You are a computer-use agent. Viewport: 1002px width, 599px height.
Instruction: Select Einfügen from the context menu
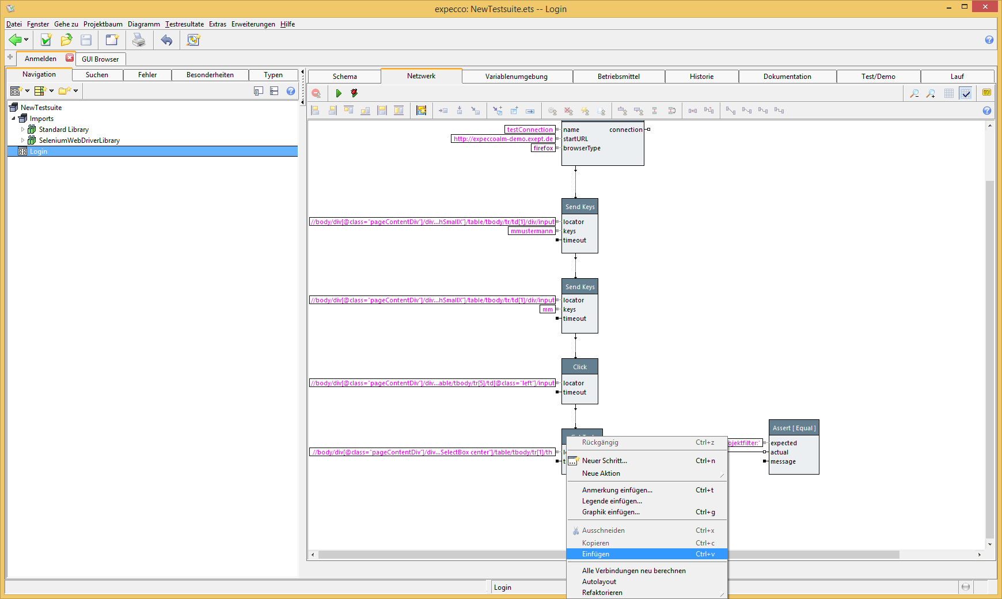click(x=595, y=554)
